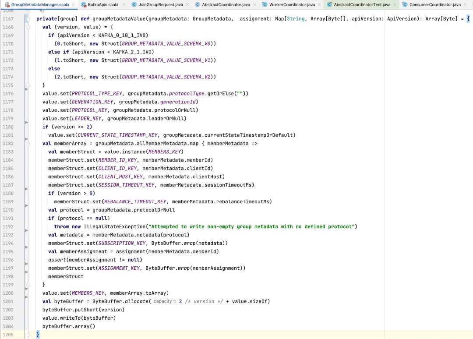Place caret at closing brace on line 1205
The height and width of the screenshot is (339, 473).
(38, 335)
